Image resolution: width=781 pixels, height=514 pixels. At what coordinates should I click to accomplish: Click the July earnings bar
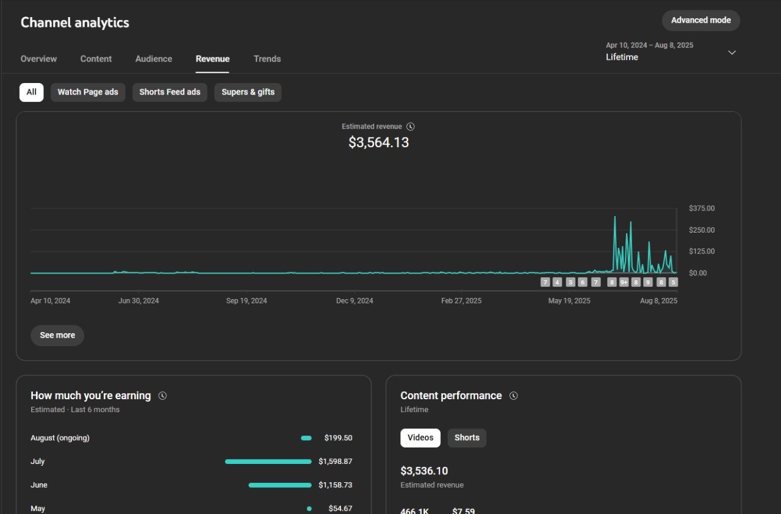[x=268, y=462]
